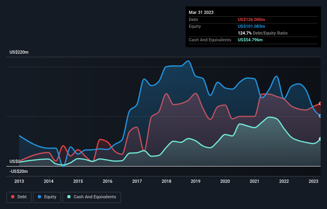The width and height of the screenshot is (327, 209).
Task: Select the teal Cash endpoint marker
Action: tap(320, 139)
